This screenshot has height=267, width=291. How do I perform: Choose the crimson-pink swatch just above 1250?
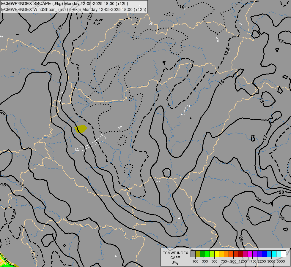tap(246, 254)
